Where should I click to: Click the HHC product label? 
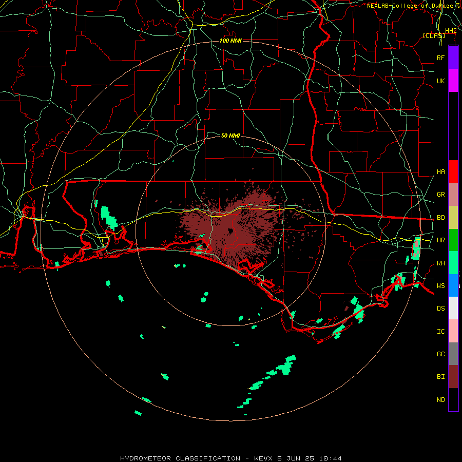point(451,31)
